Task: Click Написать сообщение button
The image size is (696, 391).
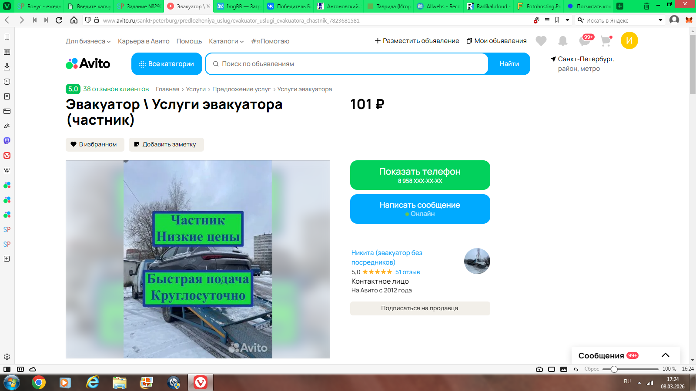Action: click(420, 209)
